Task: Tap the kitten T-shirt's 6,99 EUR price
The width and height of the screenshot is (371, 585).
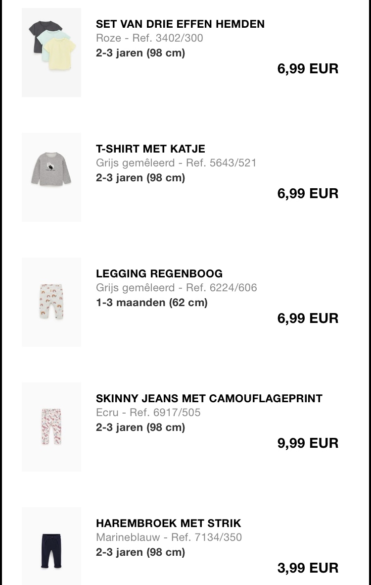Action: tap(308, 193)
